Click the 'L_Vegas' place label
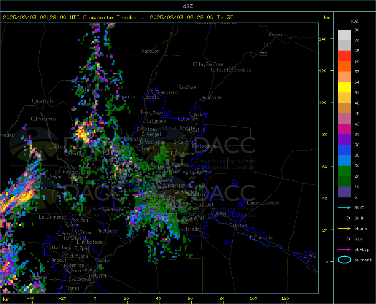This screenshot has width=376, height=304. 53,177
